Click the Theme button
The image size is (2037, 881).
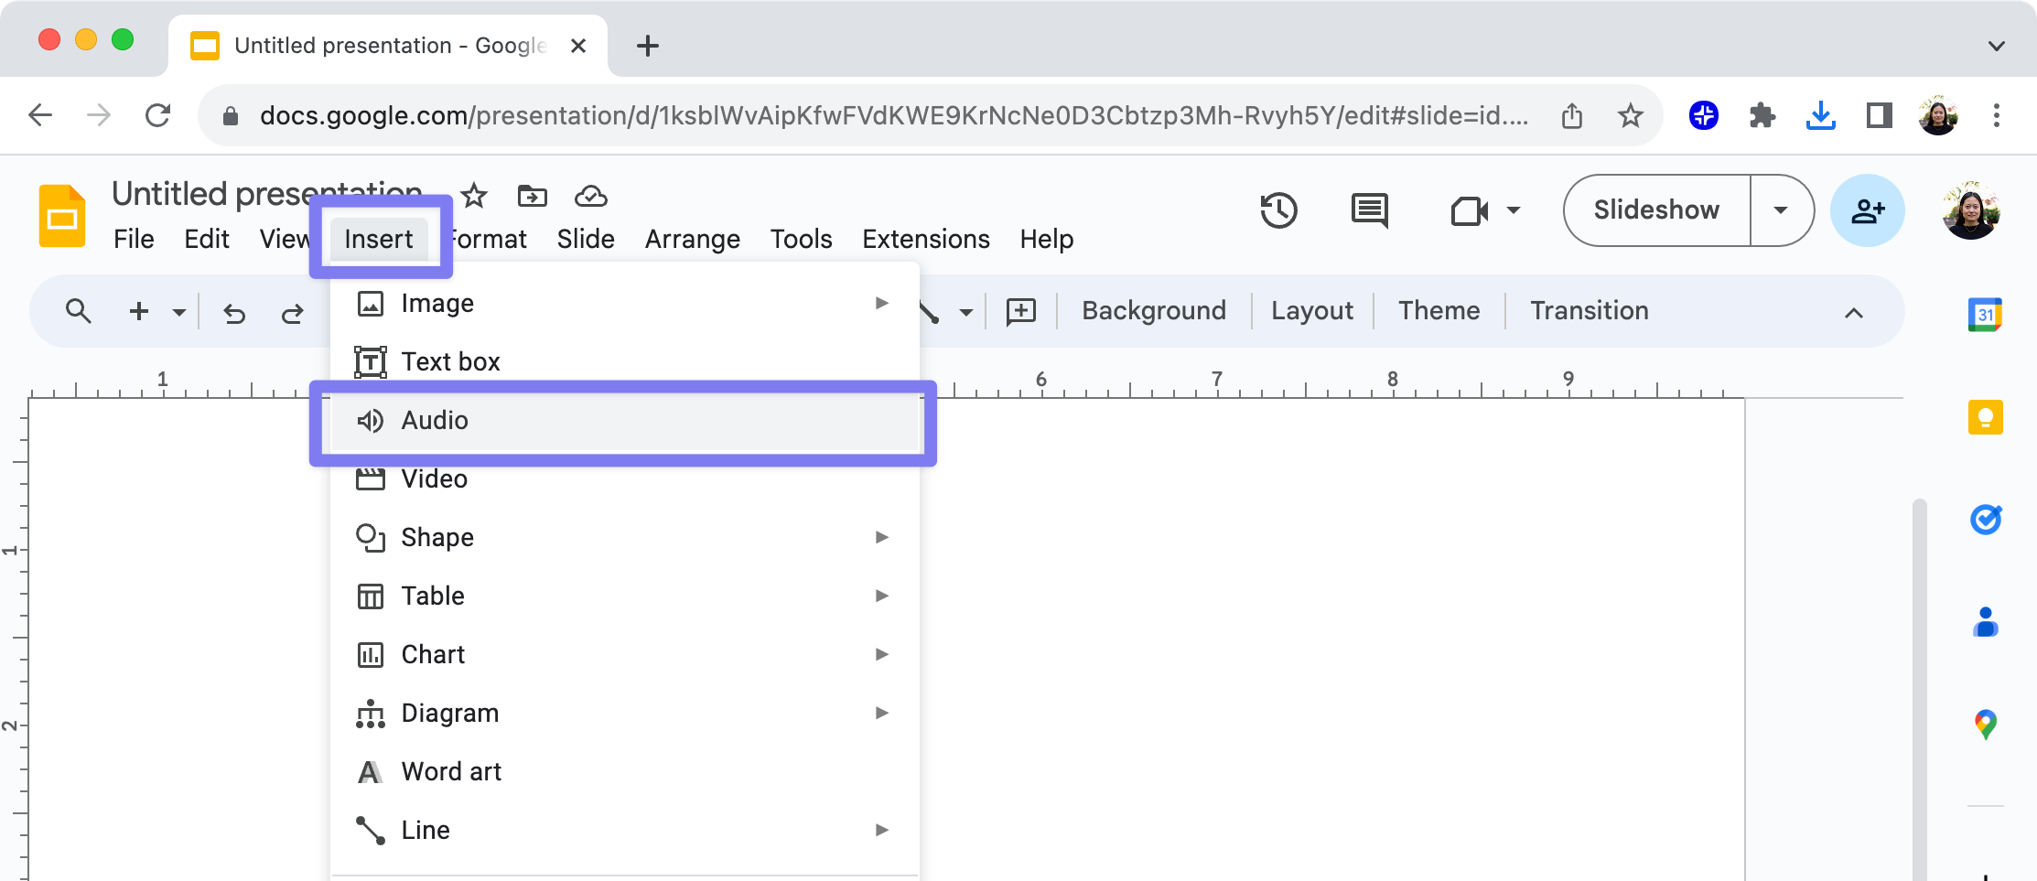click(1439, 311)
